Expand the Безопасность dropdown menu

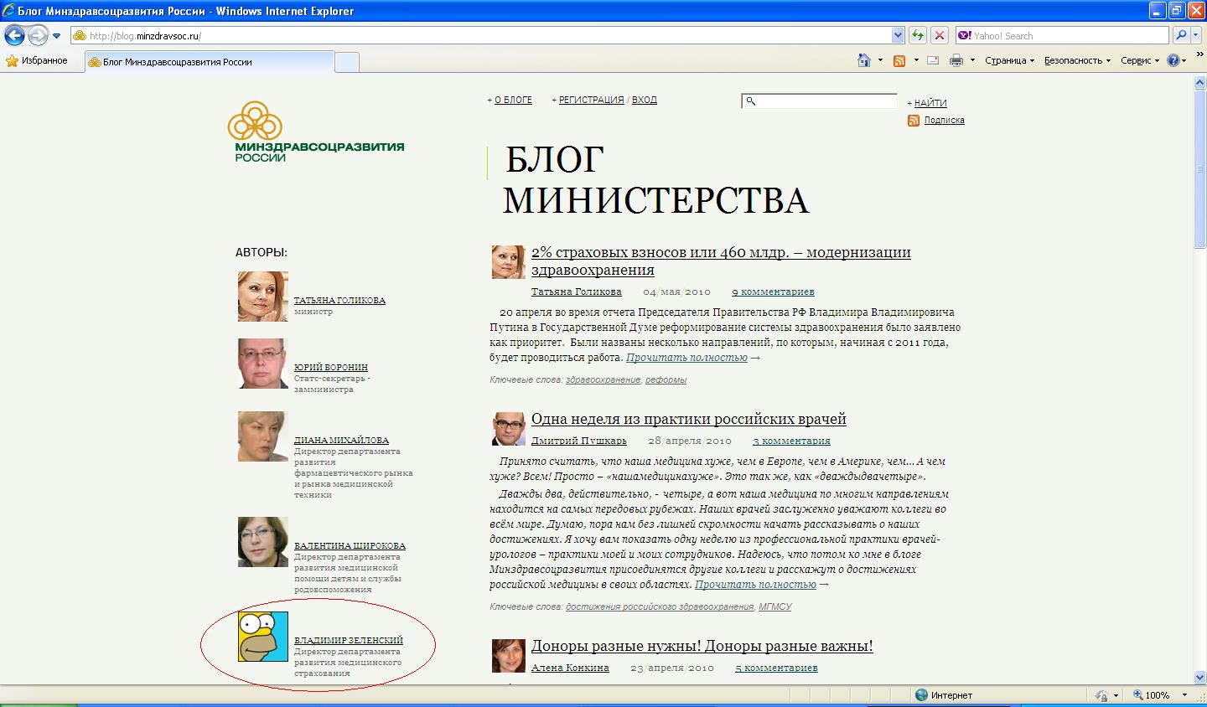point(1076,60)
